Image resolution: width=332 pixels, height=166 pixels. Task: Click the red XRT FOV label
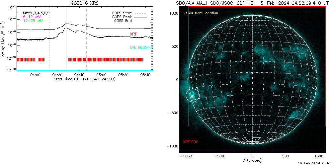pyautogui.click(x=190, y=142)
